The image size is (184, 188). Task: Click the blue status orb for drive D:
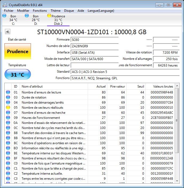27,16
